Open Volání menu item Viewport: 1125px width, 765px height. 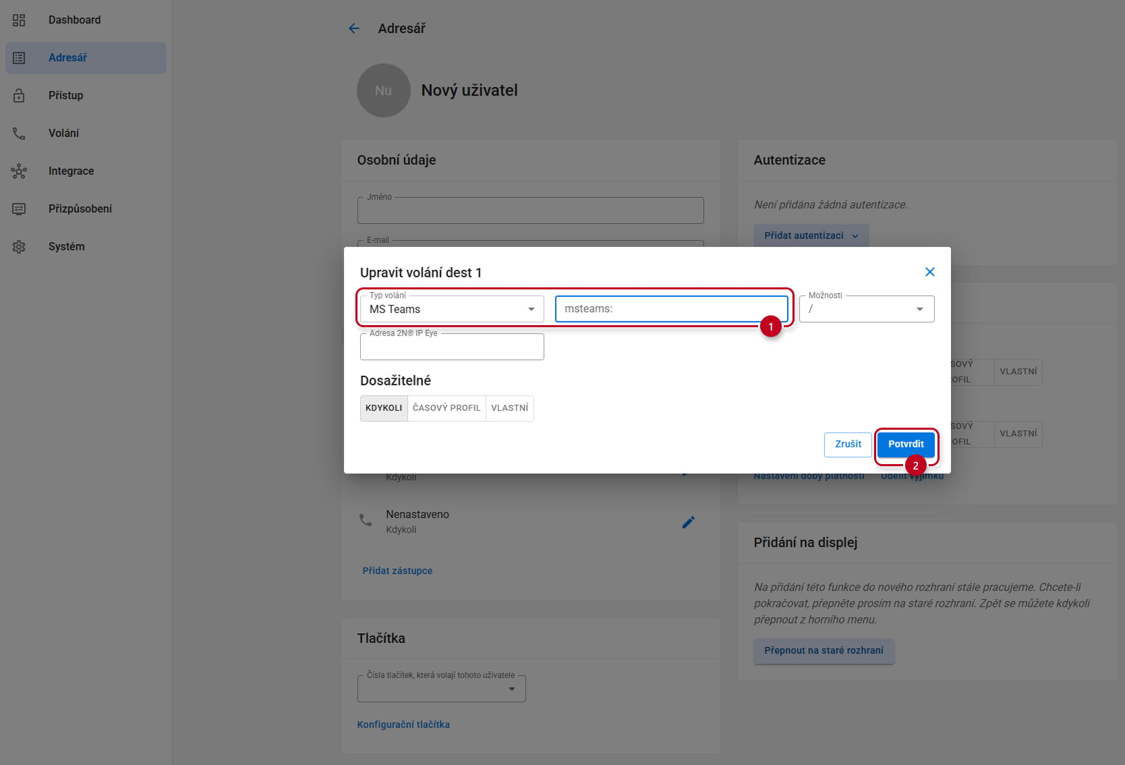[x=86, y=134]
